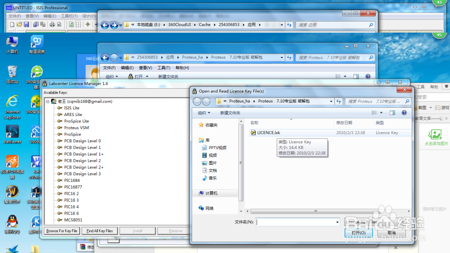Toggle the grid icon in ISIS toolbar
450x253 pixels.
coord(78,25)
